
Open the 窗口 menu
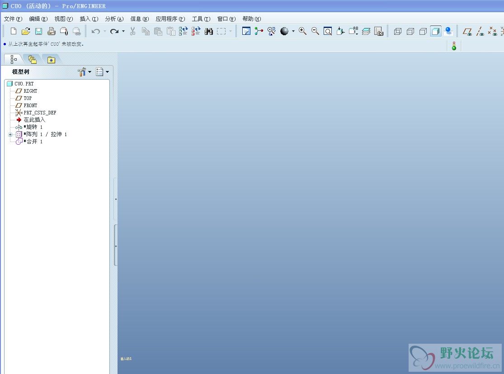pos(226,19)
